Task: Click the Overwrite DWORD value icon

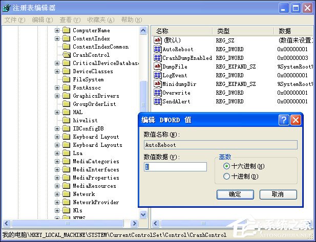Action: tap(157, 93)
